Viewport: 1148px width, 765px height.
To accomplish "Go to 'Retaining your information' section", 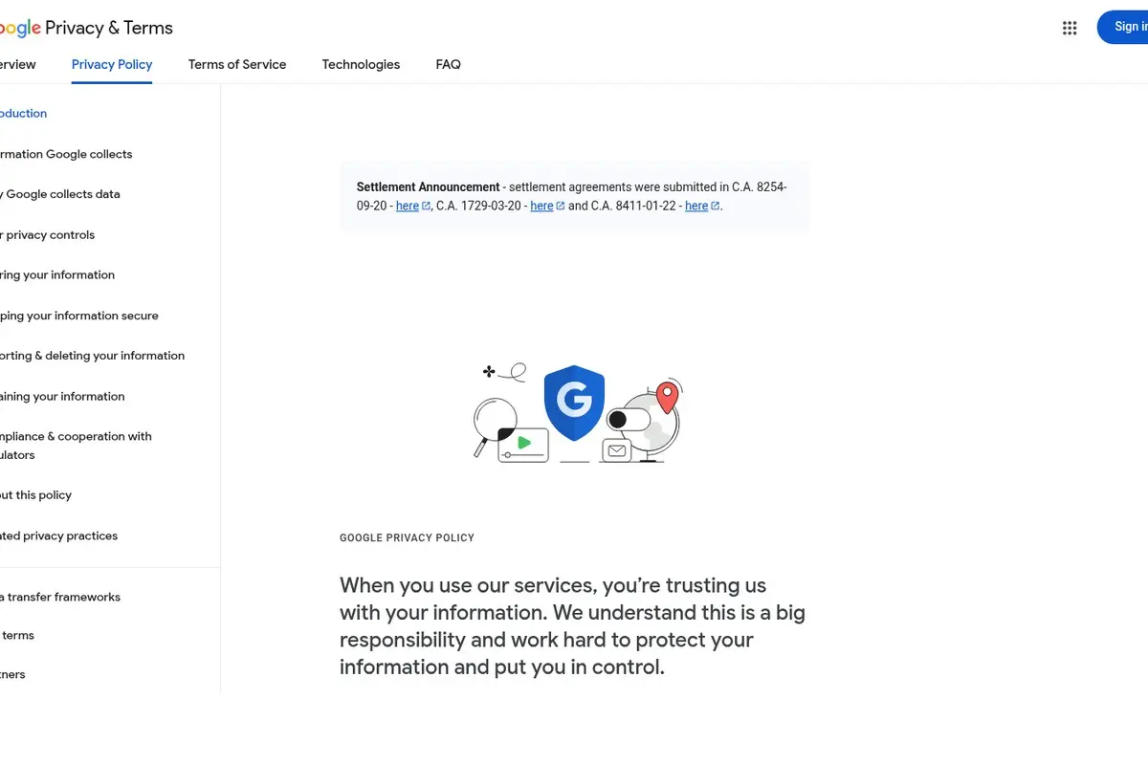I will (x=62, y=396).
